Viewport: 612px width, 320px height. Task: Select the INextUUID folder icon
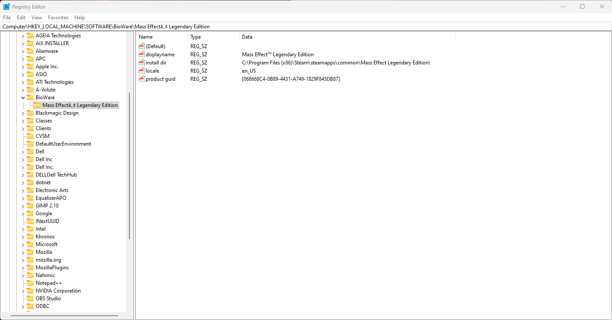[30, 221]
